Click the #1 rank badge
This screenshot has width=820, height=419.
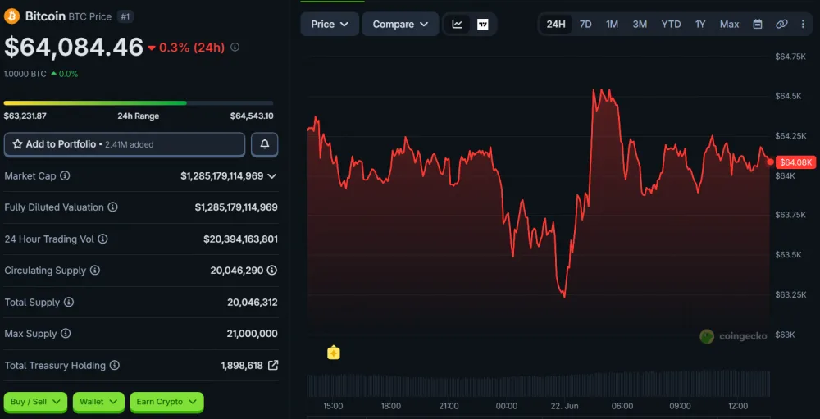click(x=125, y=16)
